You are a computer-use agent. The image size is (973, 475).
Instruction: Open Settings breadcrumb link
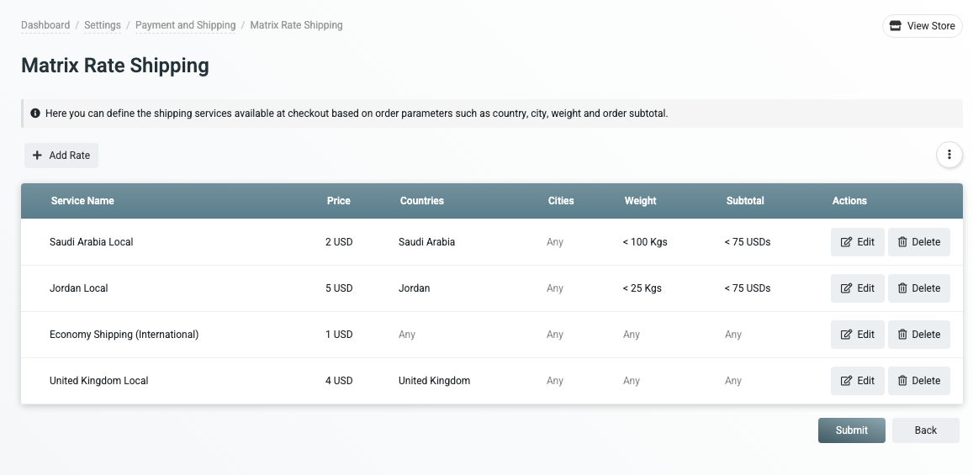103,25
